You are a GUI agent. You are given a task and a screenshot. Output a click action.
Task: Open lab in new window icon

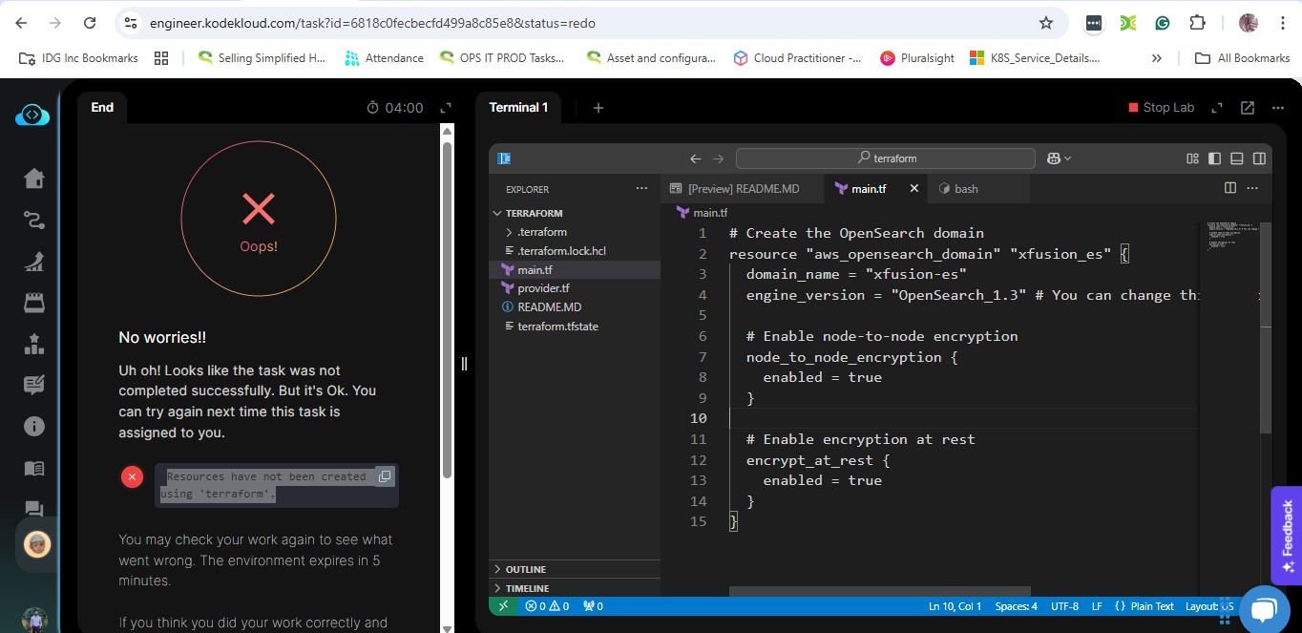point(1248,108)
